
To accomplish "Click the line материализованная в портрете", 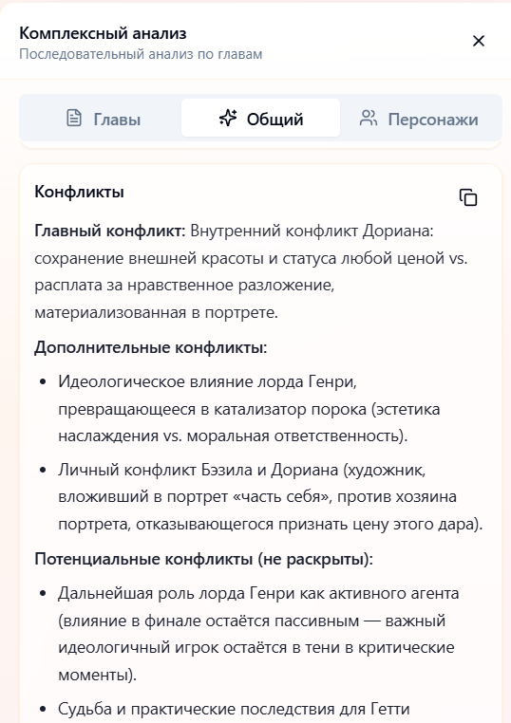I will point(156,312).
